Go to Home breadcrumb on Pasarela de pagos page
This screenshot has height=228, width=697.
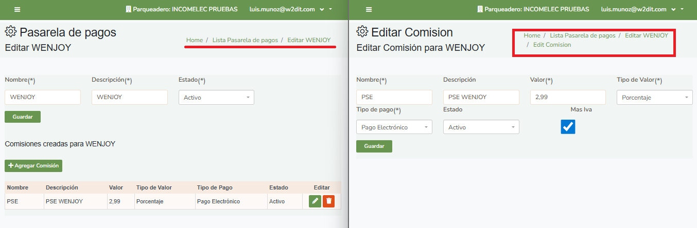click(194, 40)
